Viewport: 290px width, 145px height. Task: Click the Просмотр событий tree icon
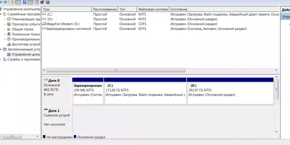pyautogui.click(x=9, y=24)
